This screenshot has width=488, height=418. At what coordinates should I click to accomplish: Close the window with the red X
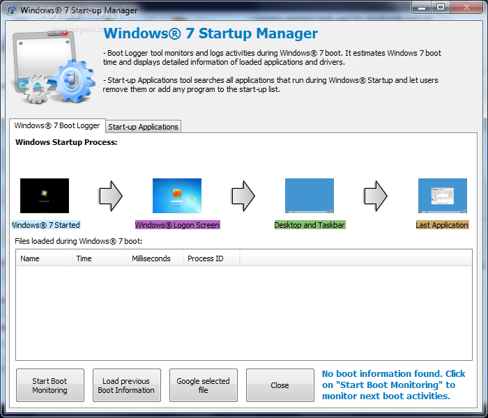(x=466, y=8)
